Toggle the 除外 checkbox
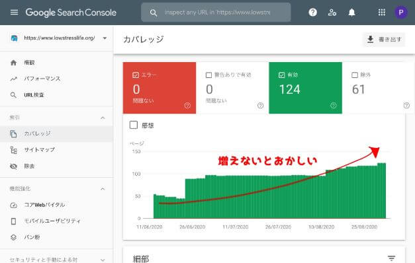The width and height of the screenshot is (415, 263). click(355, 75)
